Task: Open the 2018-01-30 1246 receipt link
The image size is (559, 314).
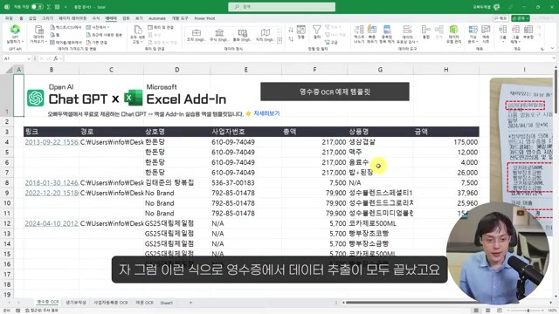Action: (52, 182)
